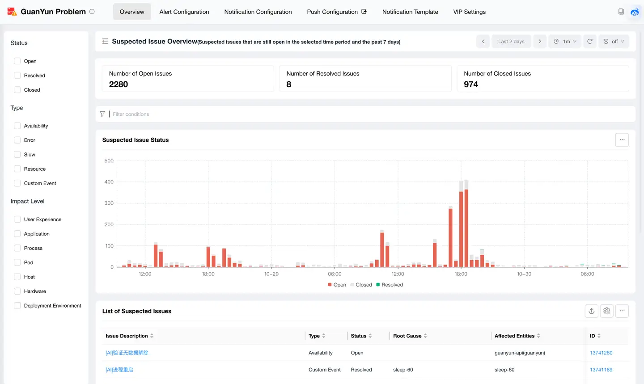Open list column settings gear icon
Screen dimensions: 644x384
coord(607,311)
